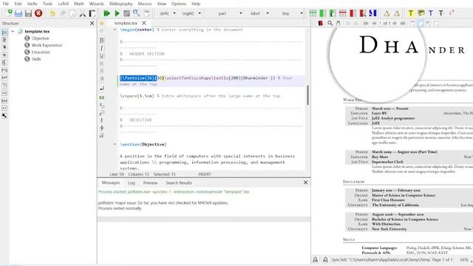Image resolution: width=473 pixels, height=266 pixels.
Task: Click the page number field '1 of 1'
Action: coord(385,23)
